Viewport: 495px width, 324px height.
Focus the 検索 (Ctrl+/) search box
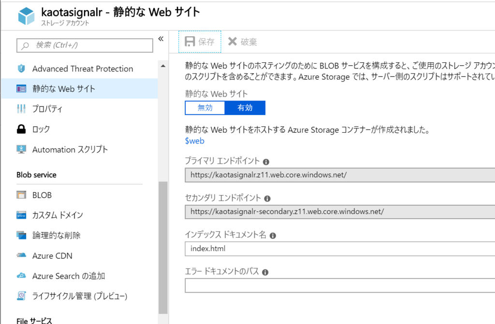[85, 45]
